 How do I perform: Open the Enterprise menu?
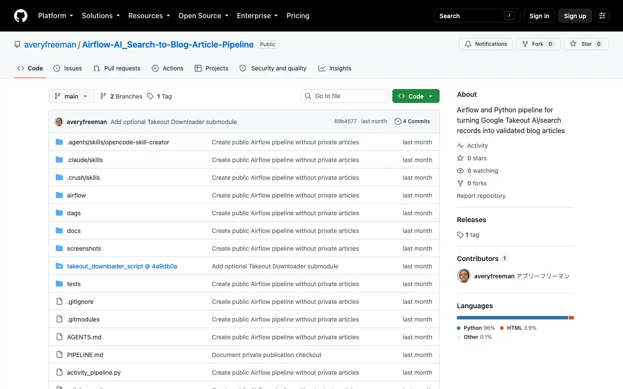coord(257,16)
